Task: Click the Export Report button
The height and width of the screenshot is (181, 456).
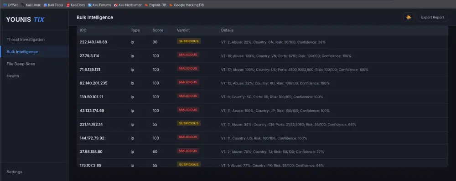Action: click(x=432, y=17)
